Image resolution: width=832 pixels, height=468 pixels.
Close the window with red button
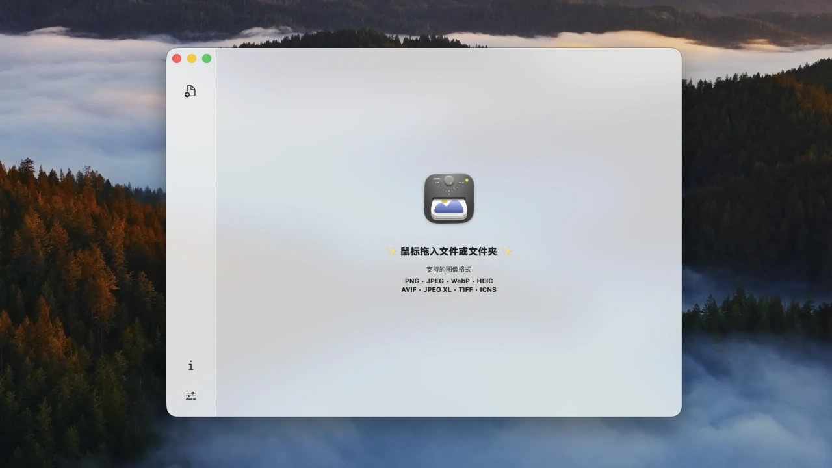pos(177,58)
